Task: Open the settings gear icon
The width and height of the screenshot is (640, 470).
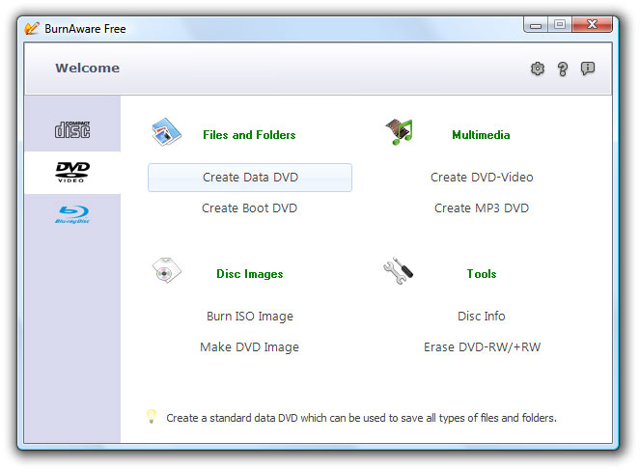Action: point(537,69)
